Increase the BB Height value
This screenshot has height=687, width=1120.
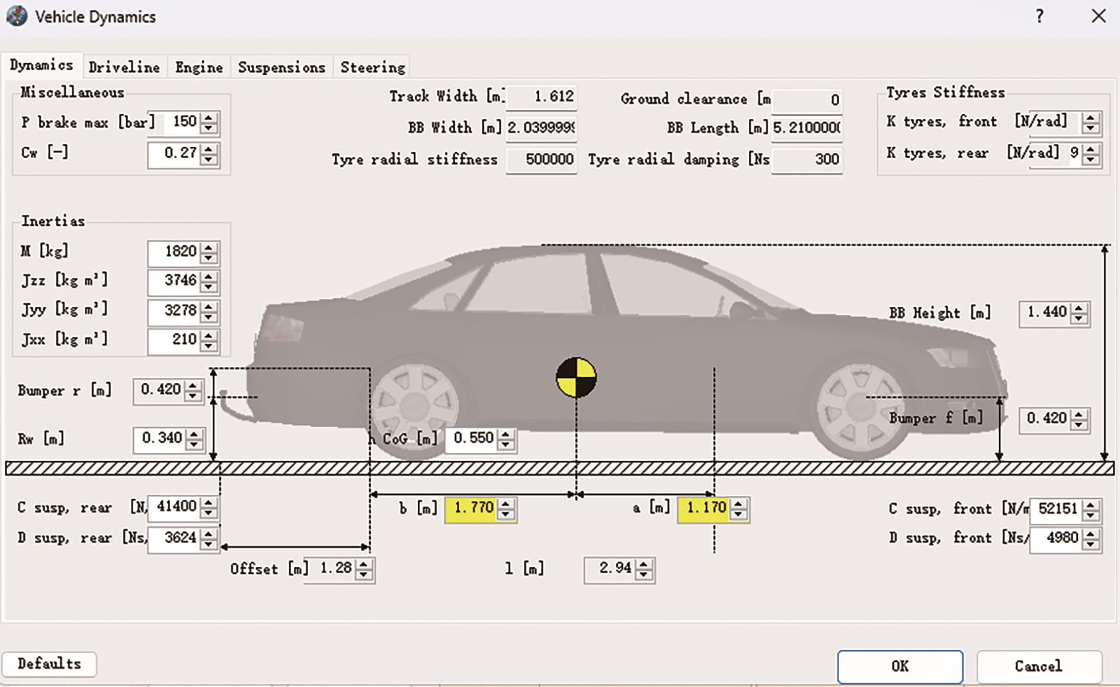pyautogui.click(x=1079, y=309)
